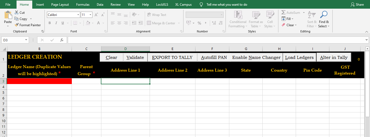
Task: Click the Autofill PAN button
Action: [x=214, y=57]
